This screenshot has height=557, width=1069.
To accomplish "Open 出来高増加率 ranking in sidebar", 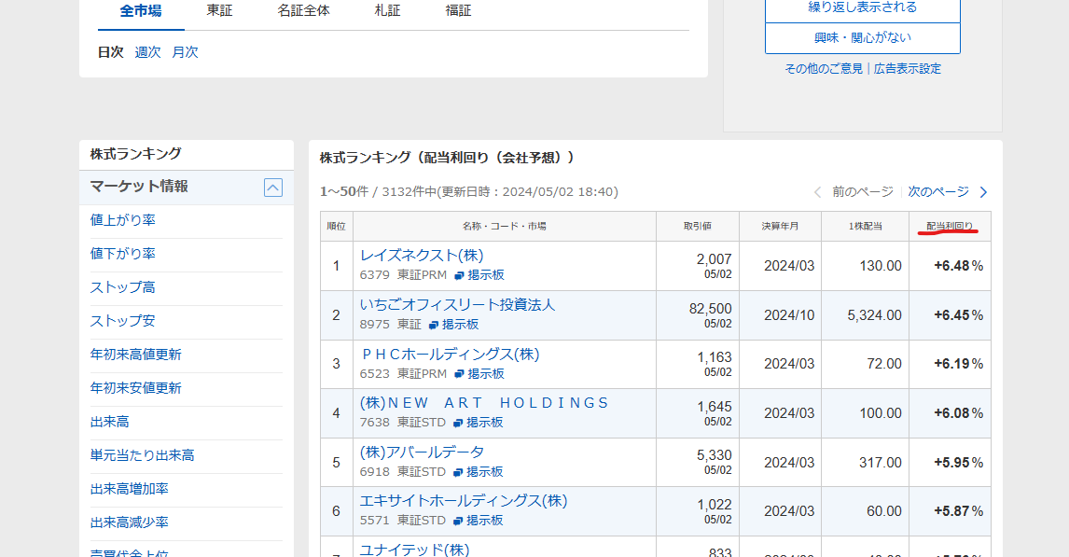I will [x=130, y=489].
